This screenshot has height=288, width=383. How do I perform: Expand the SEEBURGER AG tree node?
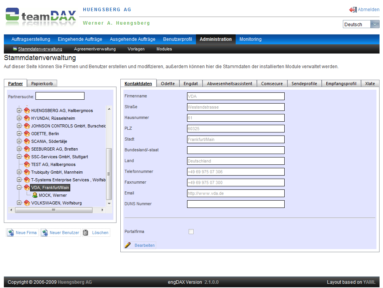pos(19,149)
